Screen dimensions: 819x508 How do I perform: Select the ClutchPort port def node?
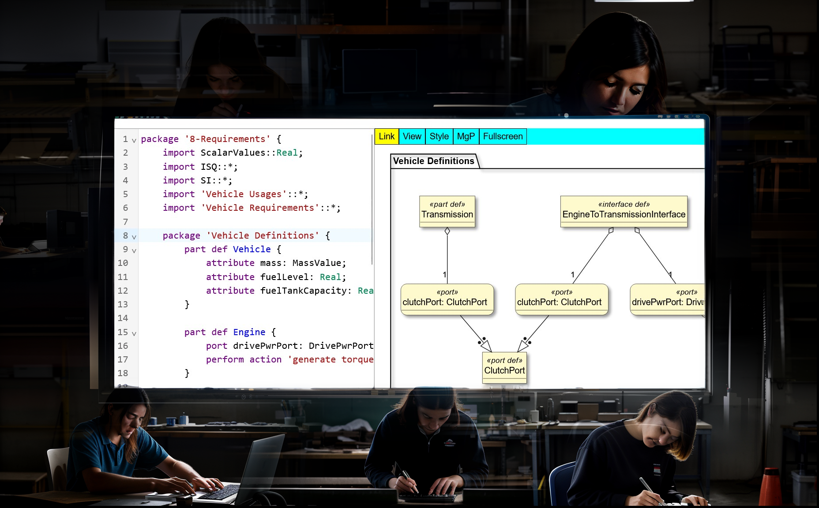coord(504,367)
